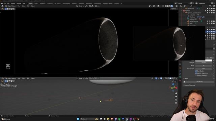Toggle render camera icon for planet_main
The height and width of the screenshot is (121, 216).
click(x=214, y=9)
